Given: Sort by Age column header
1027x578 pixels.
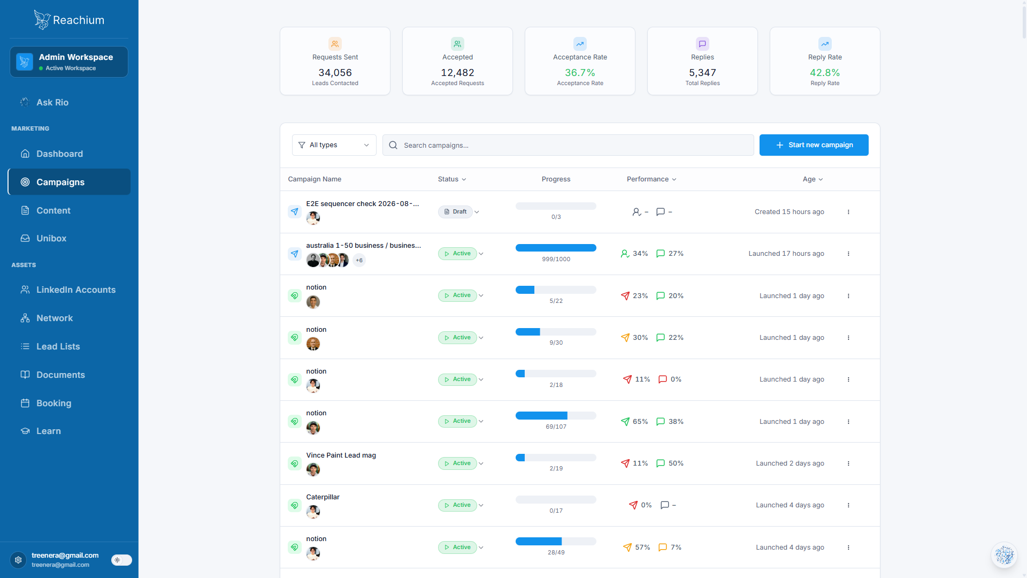Looking at the screenshot, I should coord(813,179).
